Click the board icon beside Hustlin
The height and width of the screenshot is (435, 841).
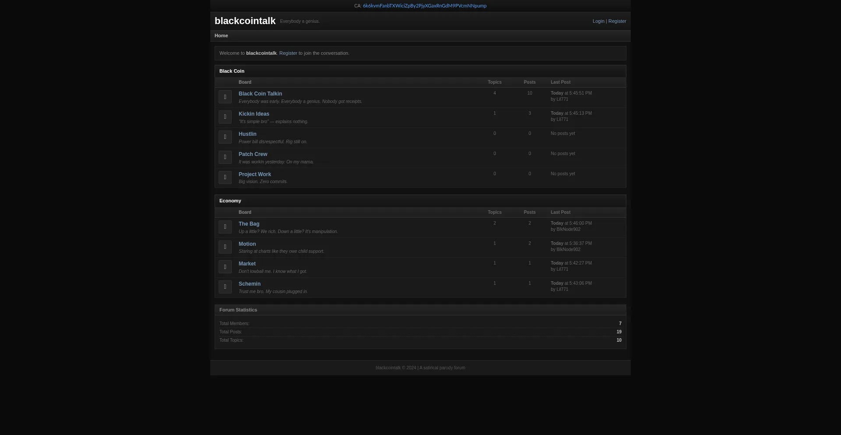(225, 137)
